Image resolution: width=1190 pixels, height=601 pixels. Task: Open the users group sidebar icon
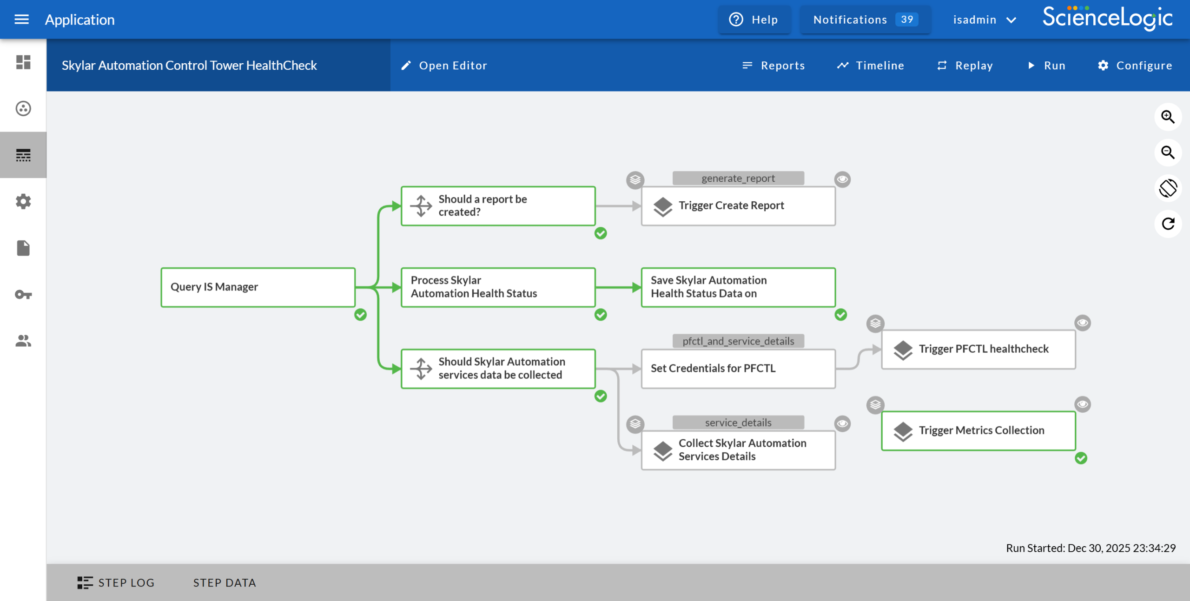23,341
